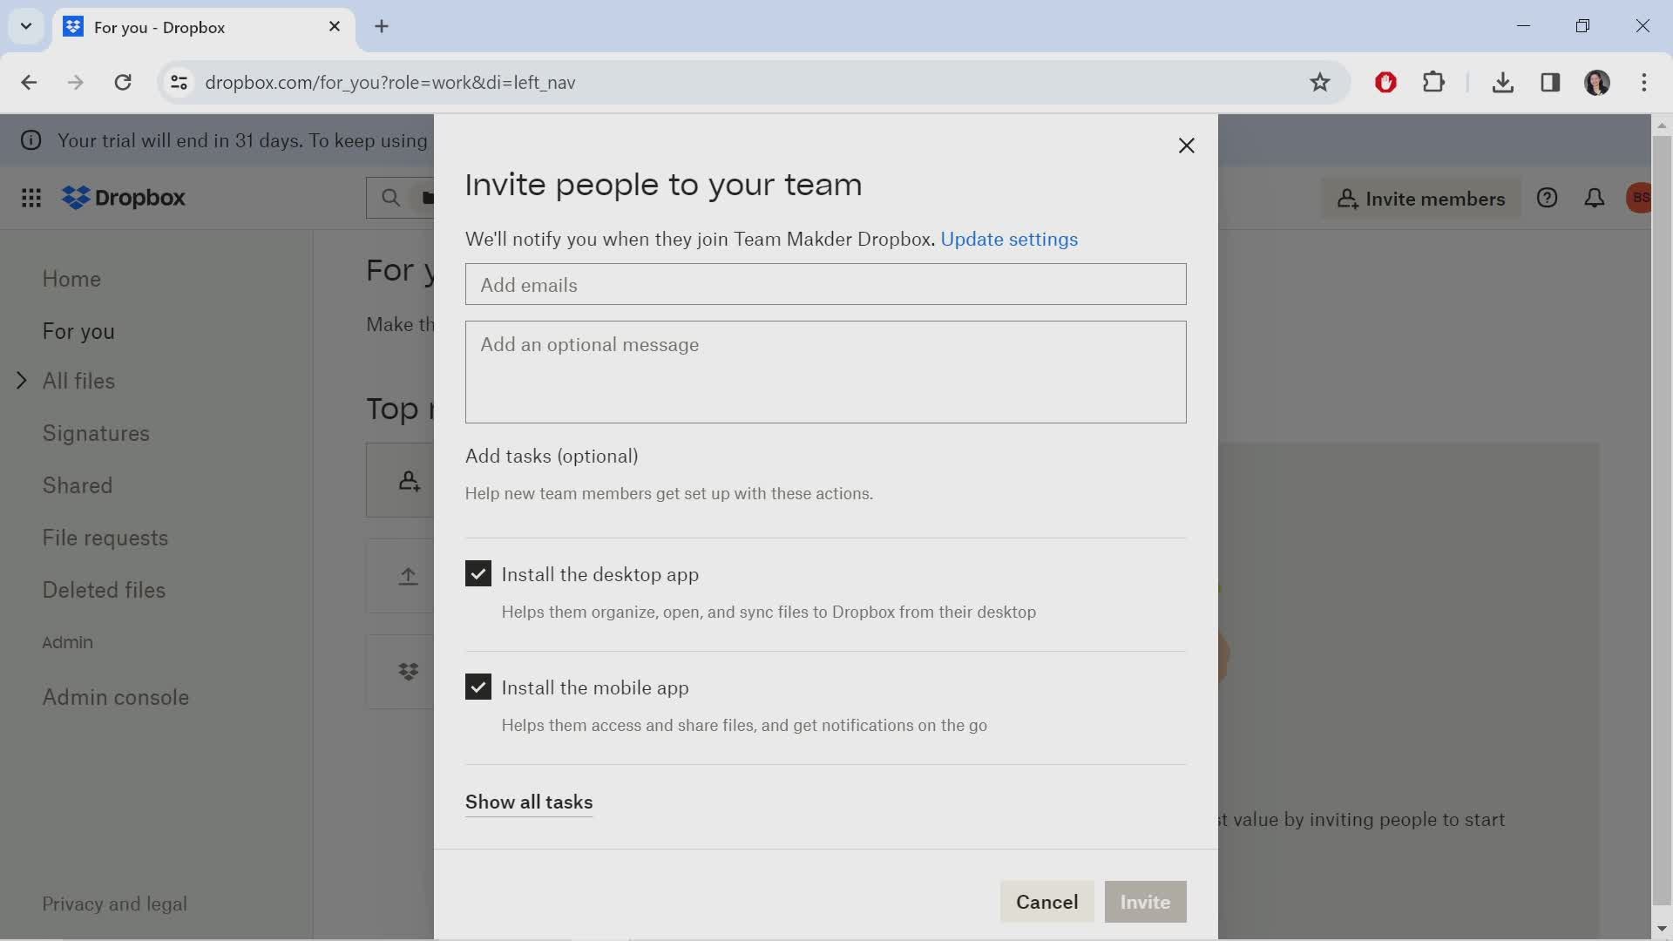
Task: Click the Add emails input field
Action: coord(825,285)
